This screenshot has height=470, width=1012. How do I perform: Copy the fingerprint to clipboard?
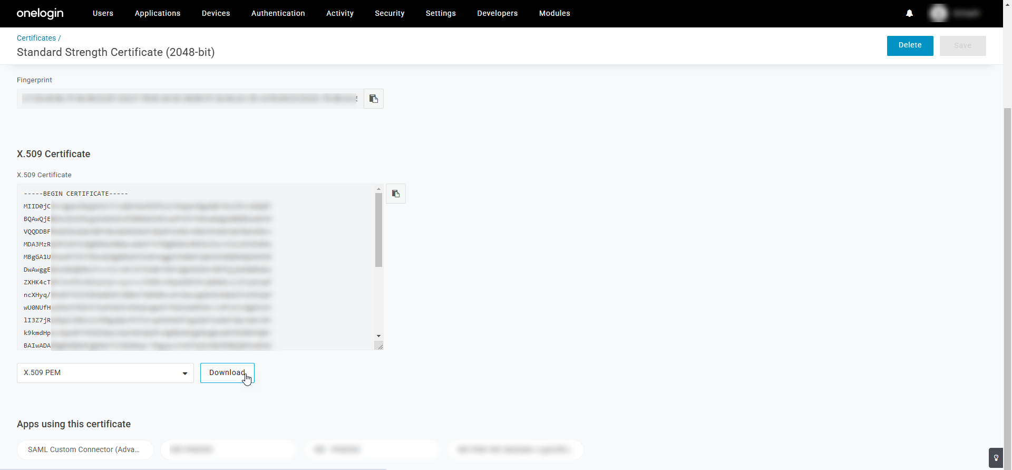pyautogui.click(x=374, y=99)
